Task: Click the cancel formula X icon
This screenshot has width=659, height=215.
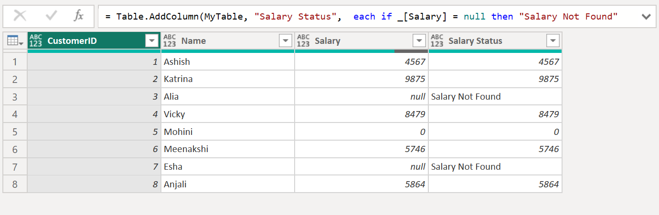Action: 20,16
